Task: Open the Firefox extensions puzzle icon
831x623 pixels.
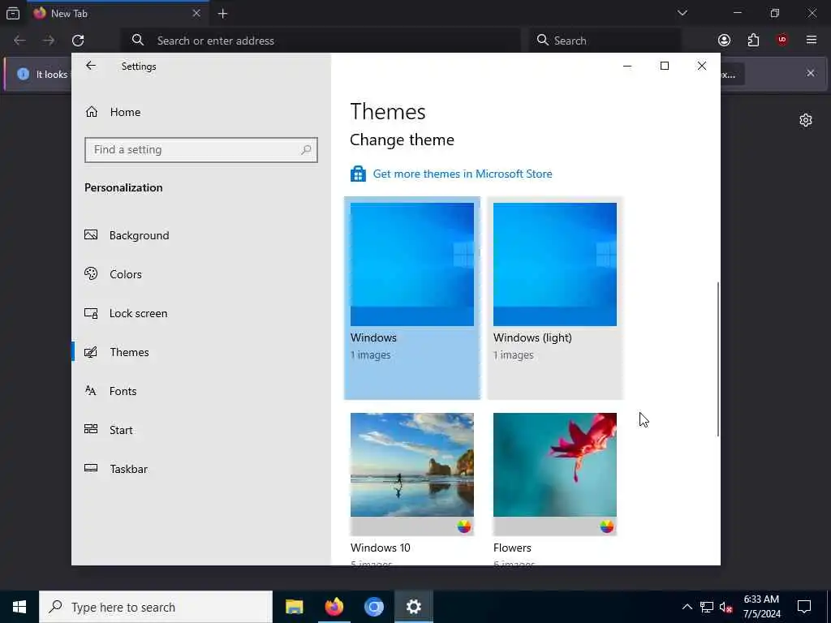Action: [x=753, y=41]
